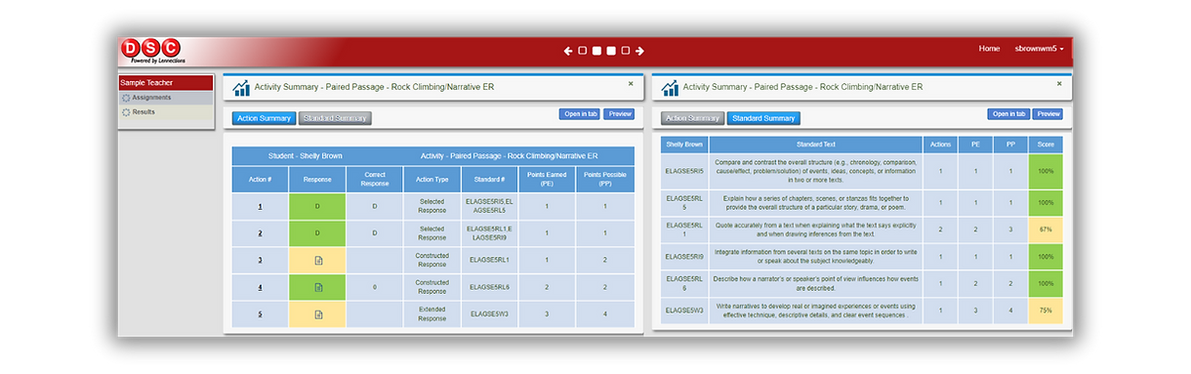
Task: Click the Points Earned (PE) column header
Action: coord(547,179)
